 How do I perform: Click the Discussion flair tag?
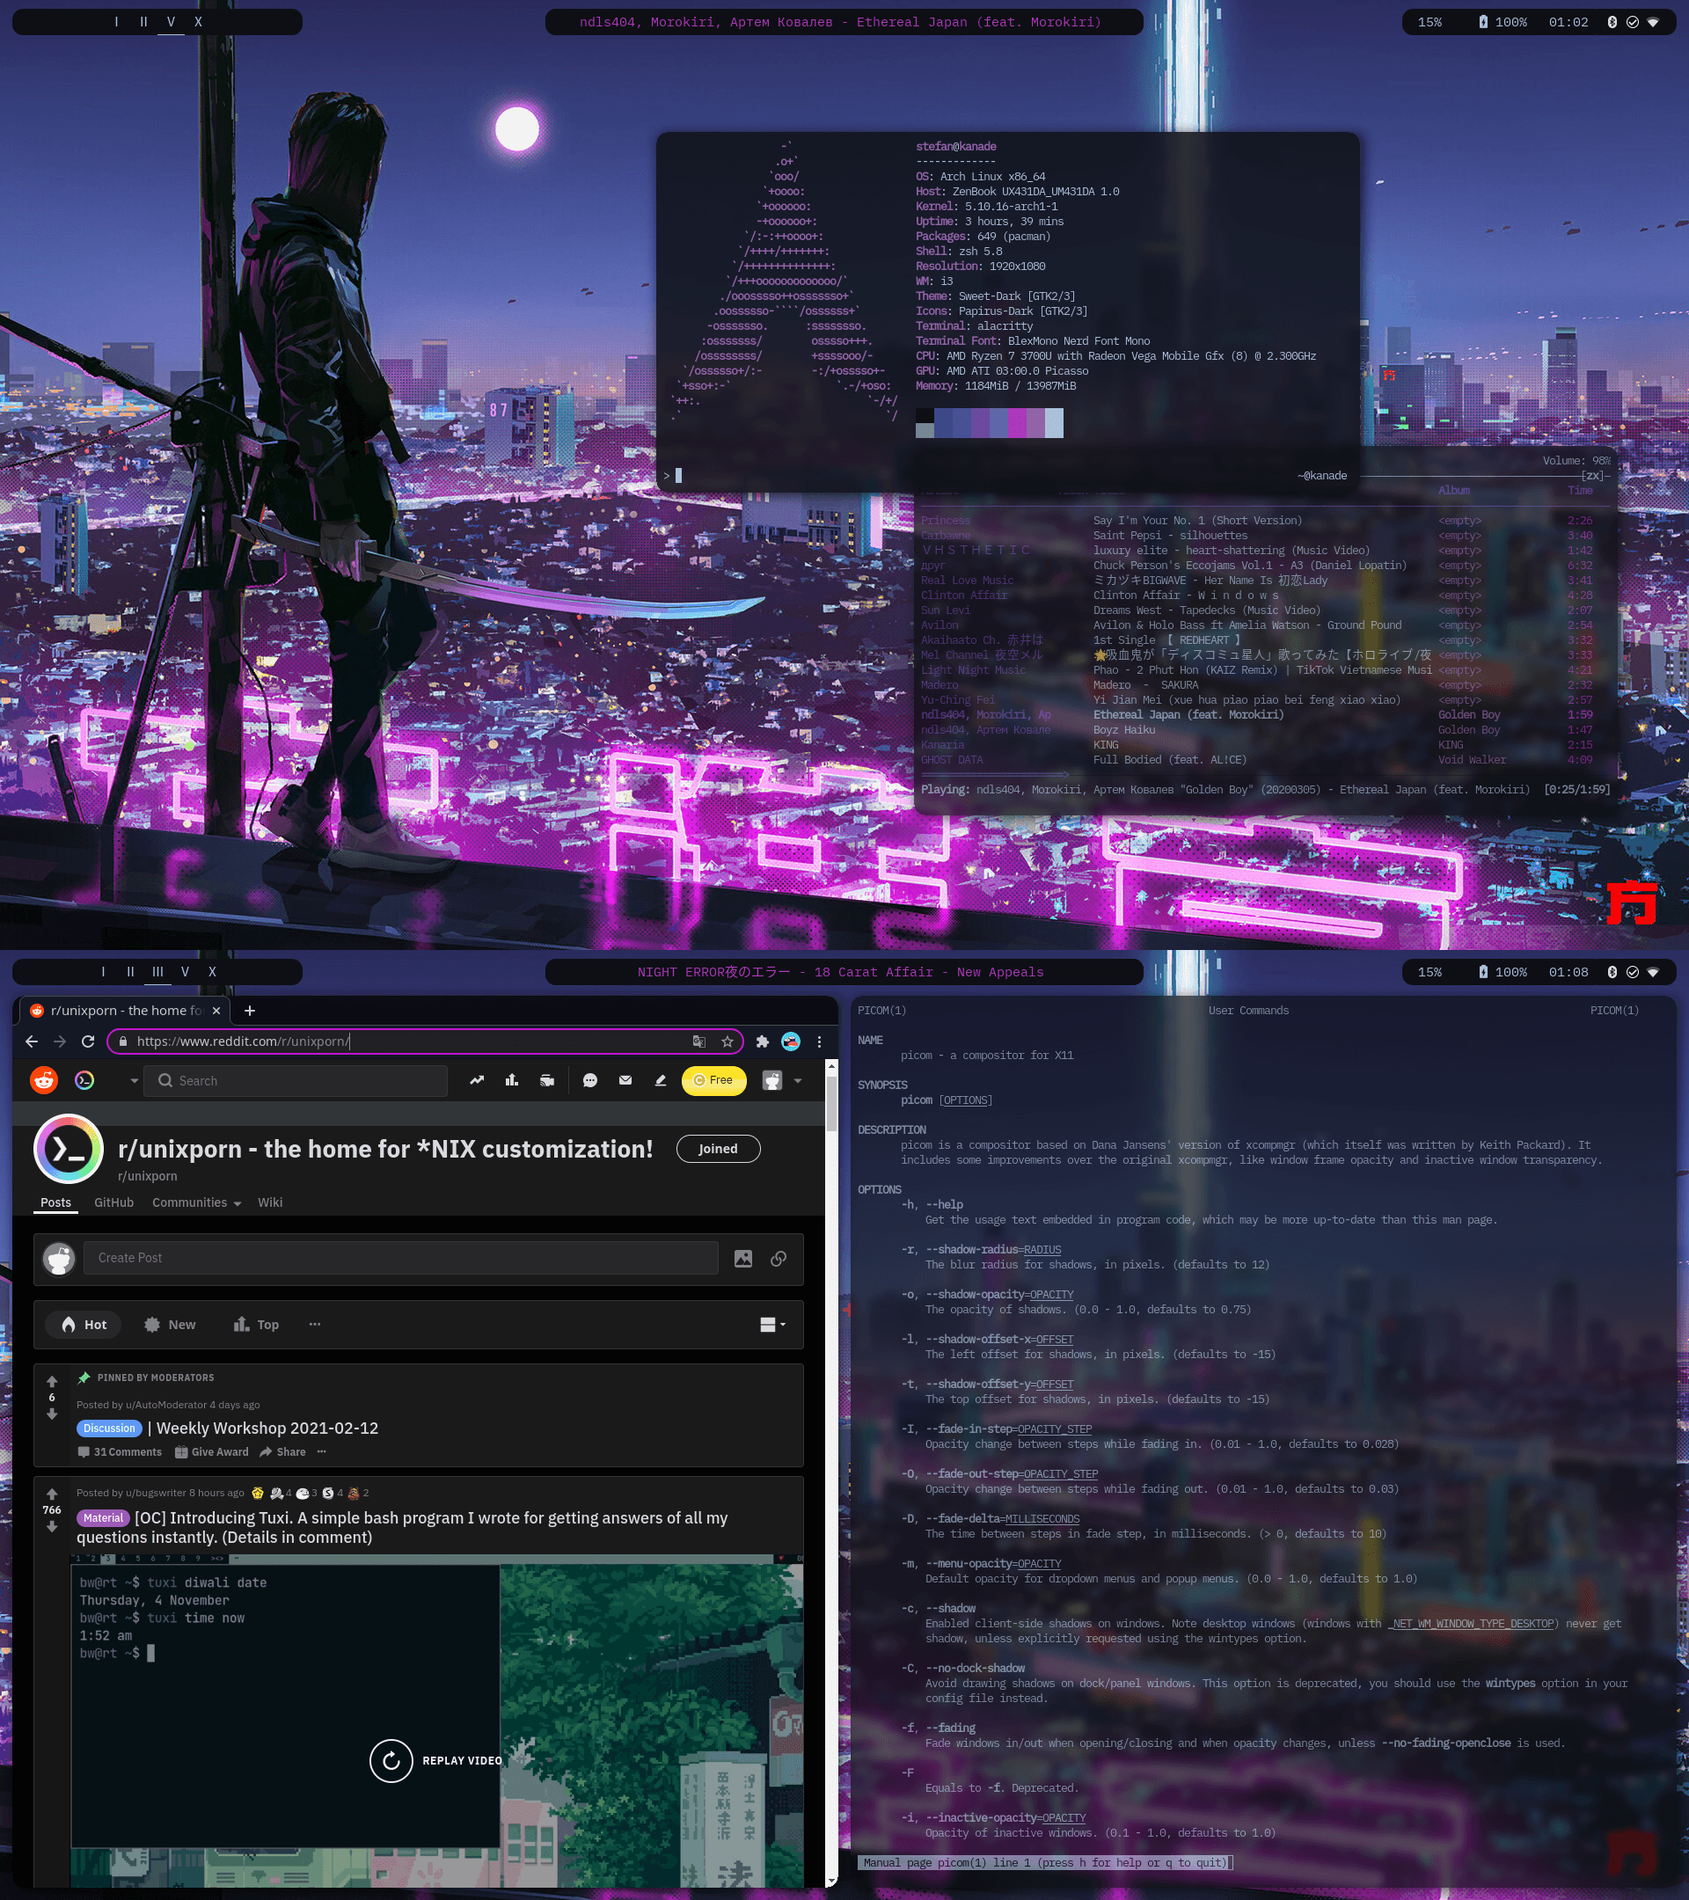point(110,1428)
